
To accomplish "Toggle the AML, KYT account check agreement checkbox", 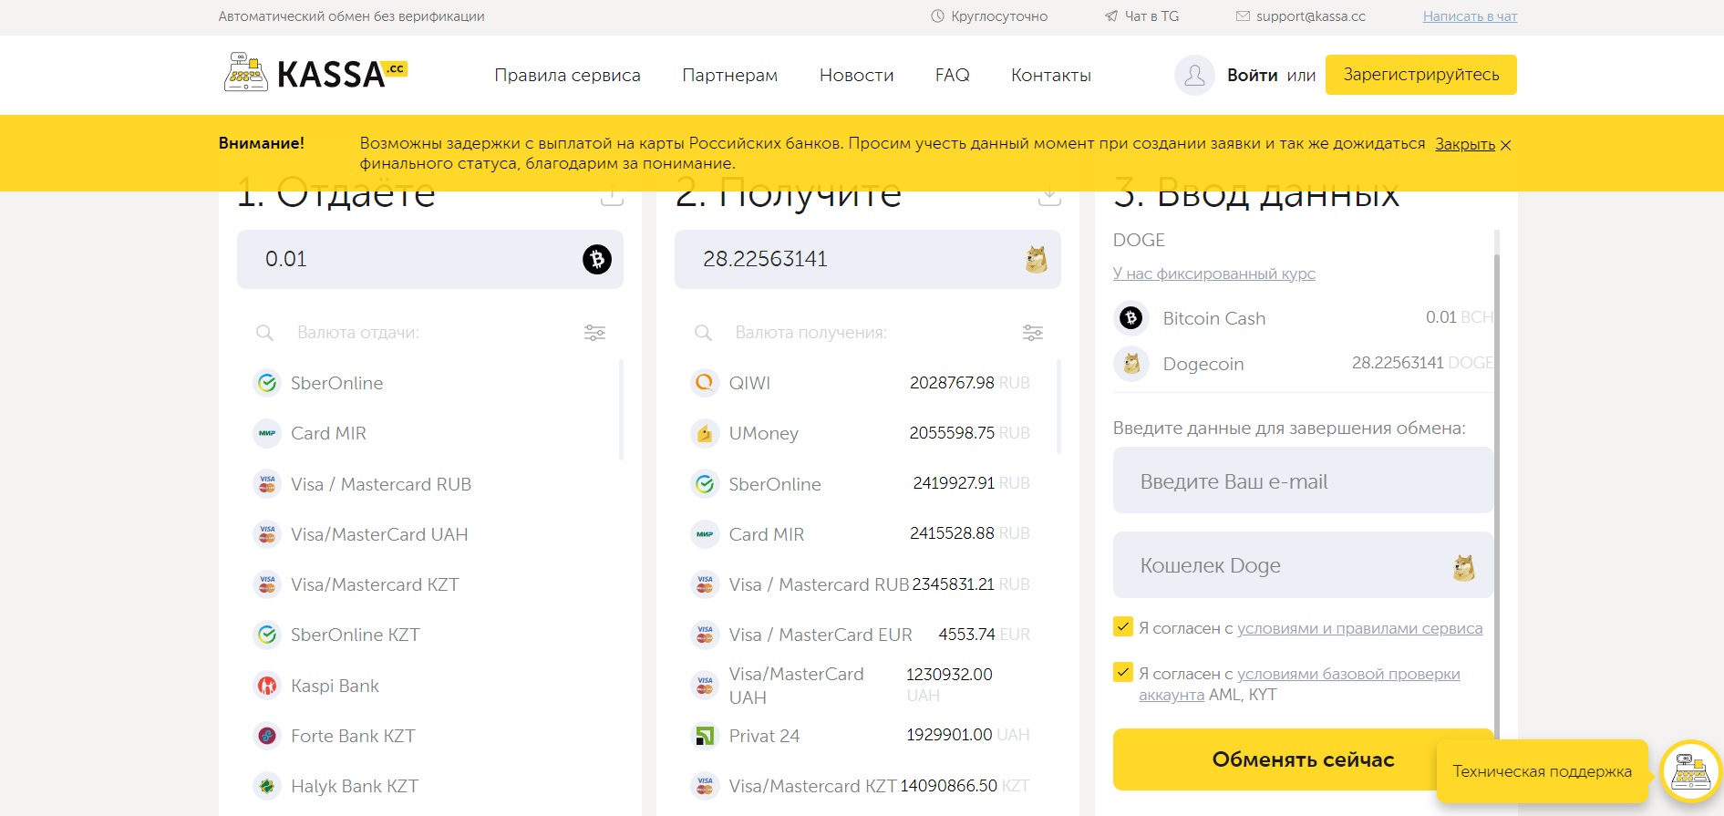I will pos(1123,672).
